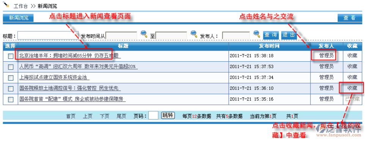Viewport: 365px width, 141px height.
Task: Check the box for 上海拟试点建立国资系统资金池
Action: tap(11, 78)
